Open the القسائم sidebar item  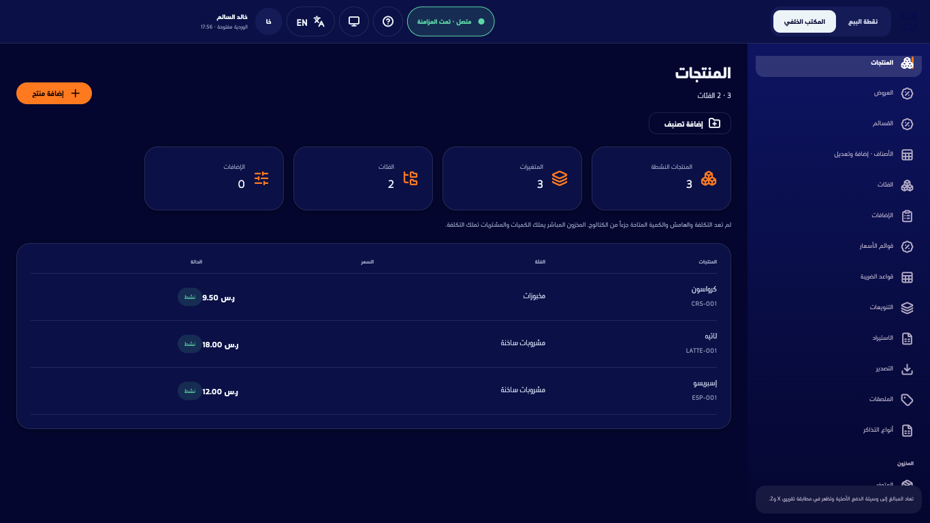click(x=839, y=124)
